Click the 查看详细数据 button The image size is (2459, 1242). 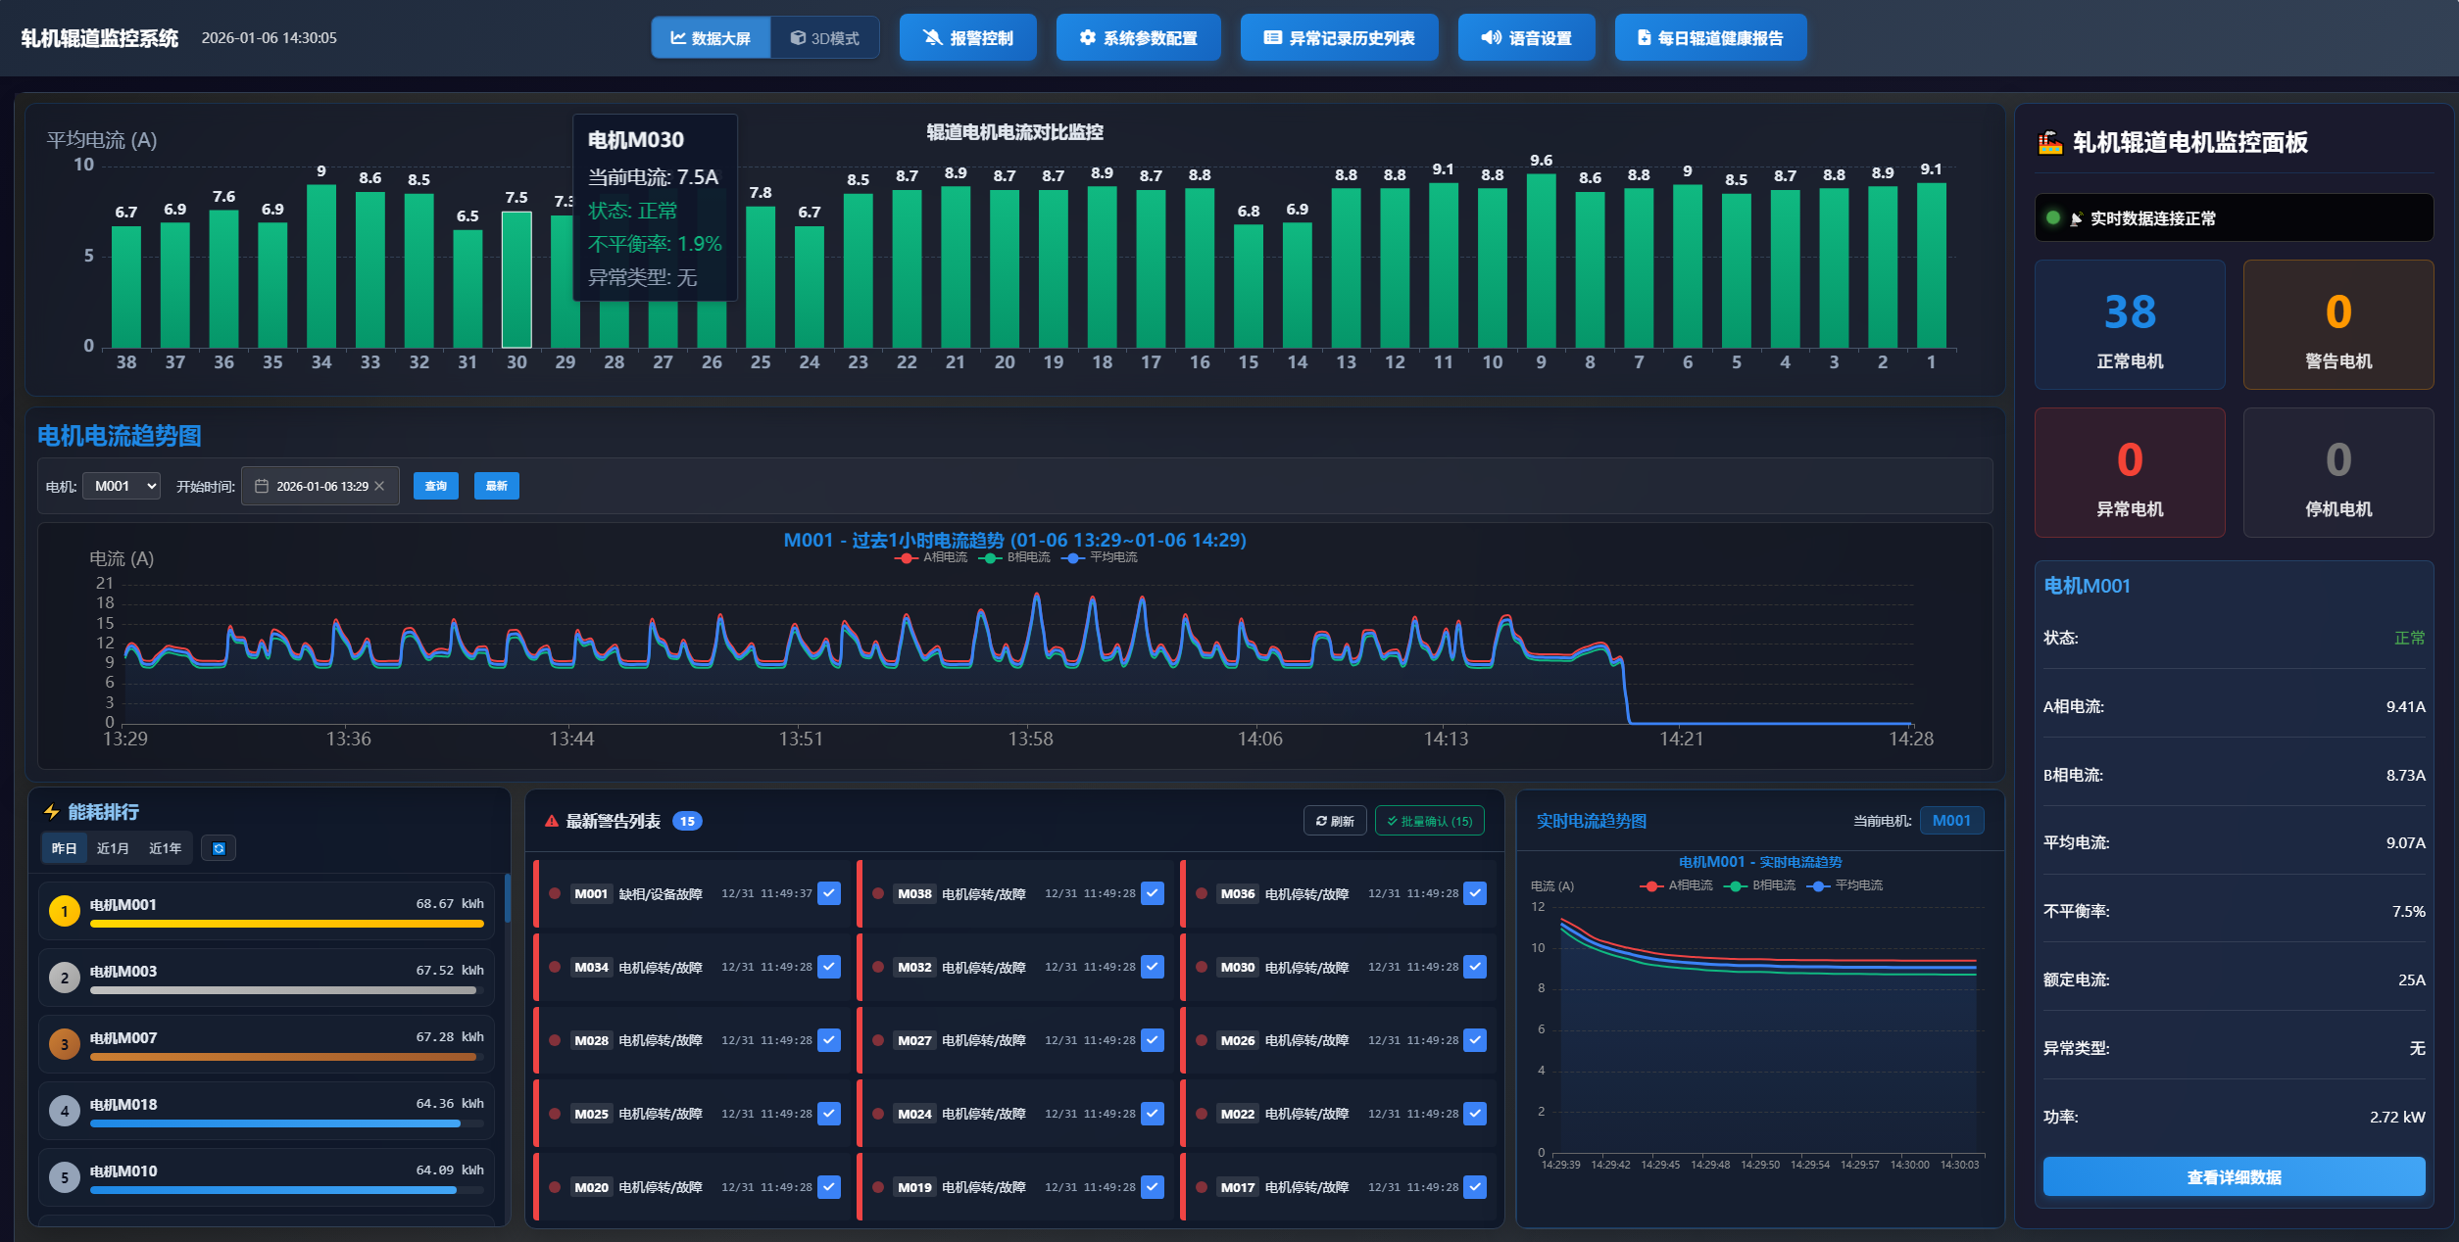click(2234, 1176)
